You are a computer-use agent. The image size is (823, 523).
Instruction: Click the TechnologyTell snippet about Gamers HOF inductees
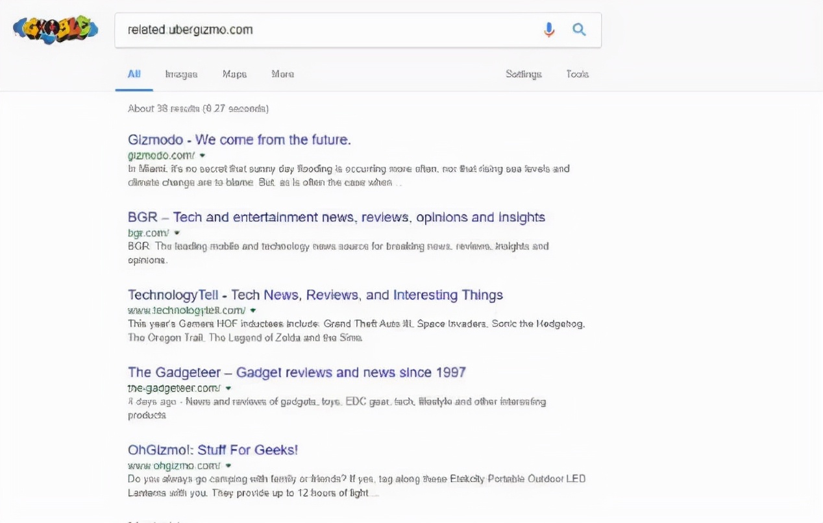click(x=356, y=330)
